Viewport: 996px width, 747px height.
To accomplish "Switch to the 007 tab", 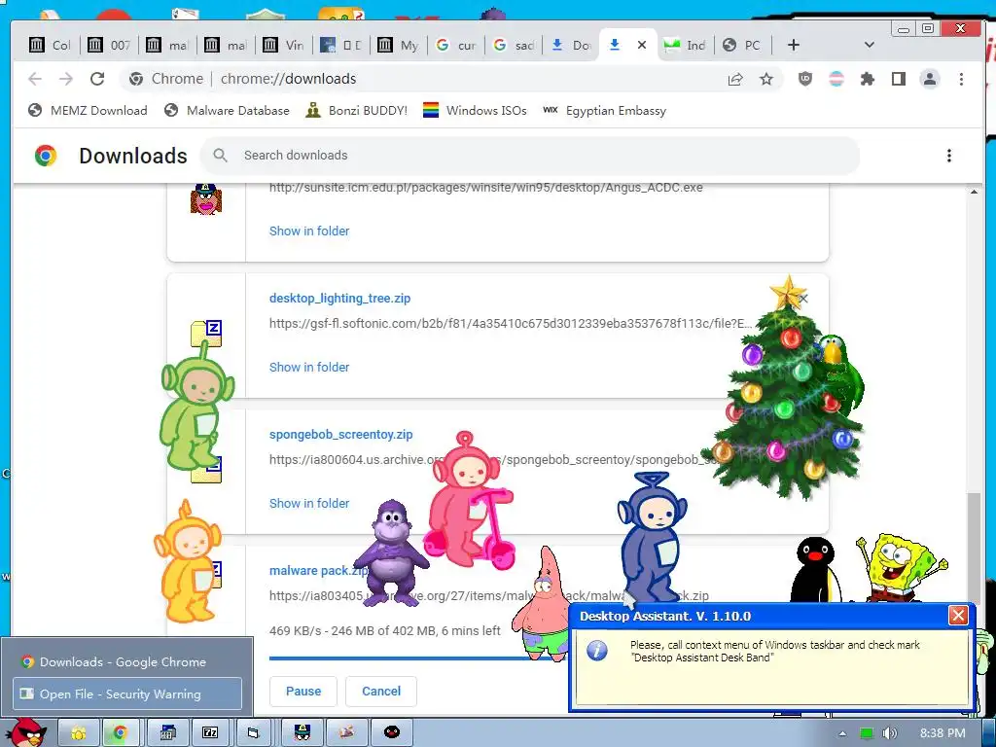I will (109, 45).
